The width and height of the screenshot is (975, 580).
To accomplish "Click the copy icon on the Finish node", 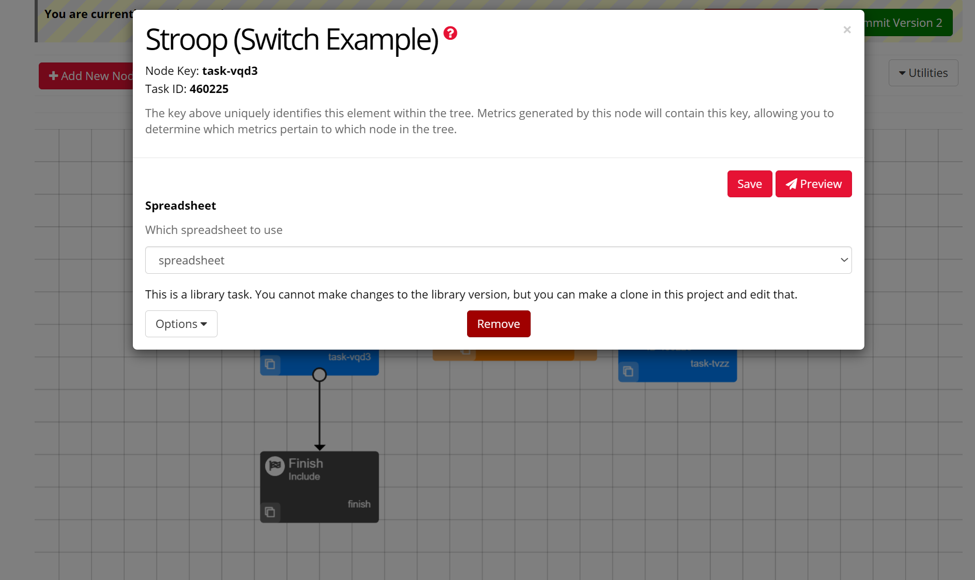I will (x=270, y=512).
